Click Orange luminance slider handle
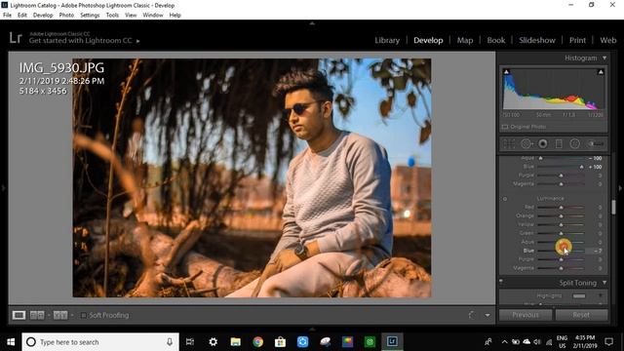The width and height of the screenshot is (624, 351). click(x=562, y=216)
